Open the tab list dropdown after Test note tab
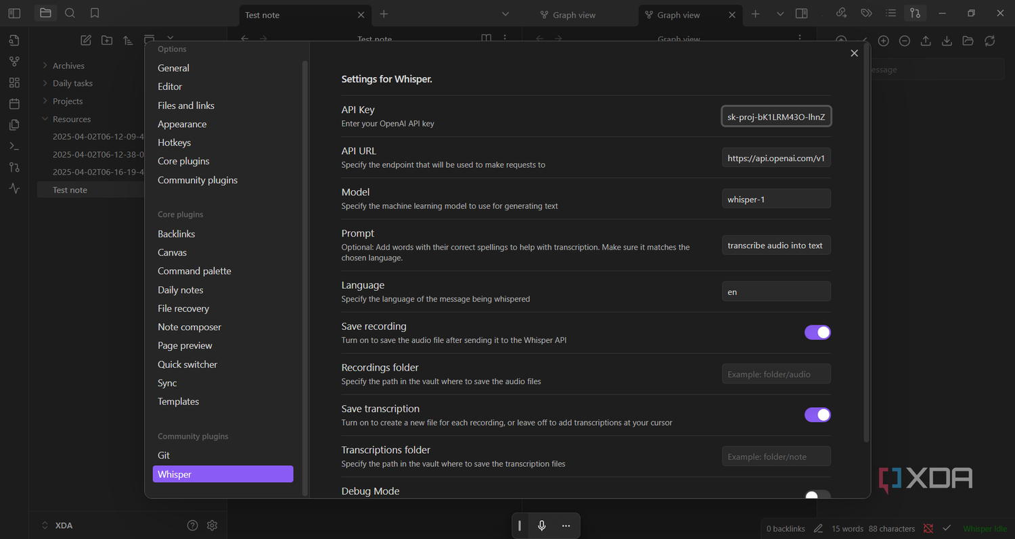This screenshot has width=1015, height=539. pos(505,14)
